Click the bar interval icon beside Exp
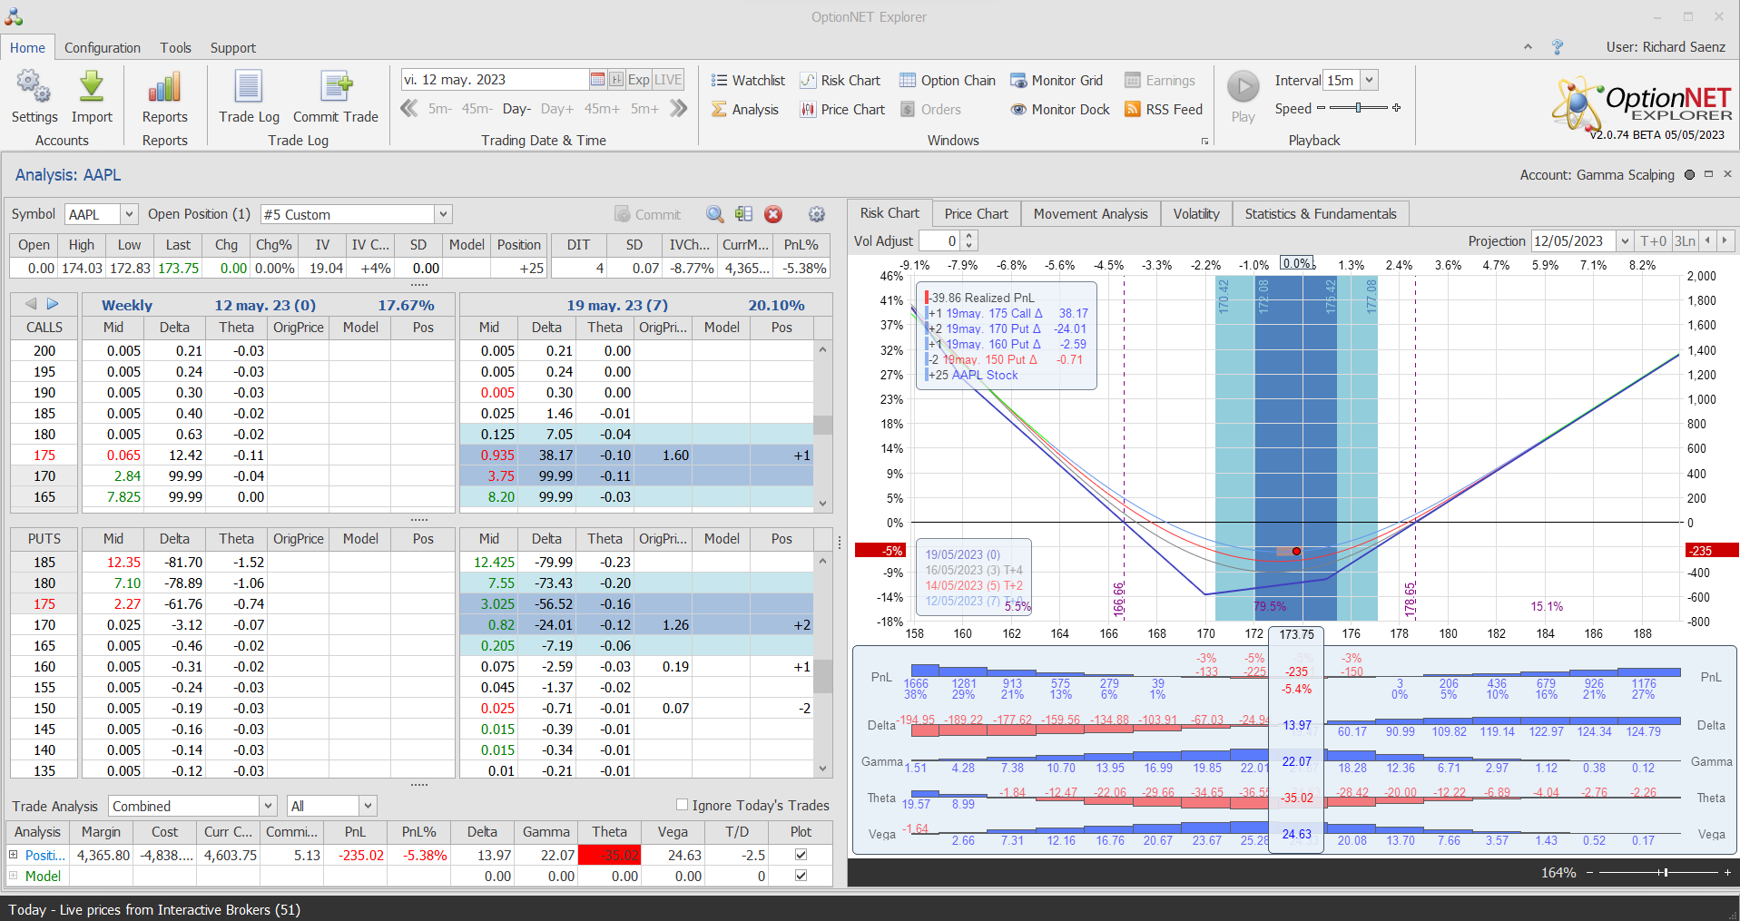The image size is (1740, 921). coord(616,80)
